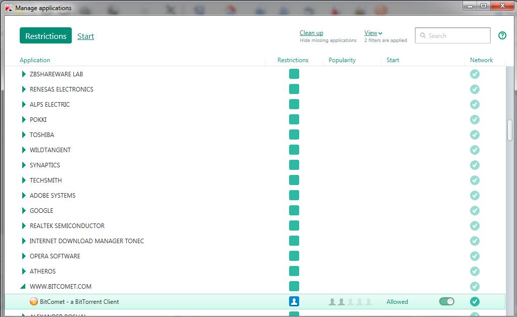Viewport: 517px width, 317px height.
Task: Click ZBSHAREWARE LAB restrictions square icon
Action: click(x=294, y=74)
